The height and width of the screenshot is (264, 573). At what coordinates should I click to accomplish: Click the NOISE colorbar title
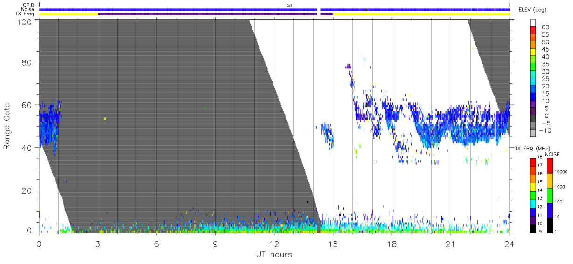(x=553, y=154)
